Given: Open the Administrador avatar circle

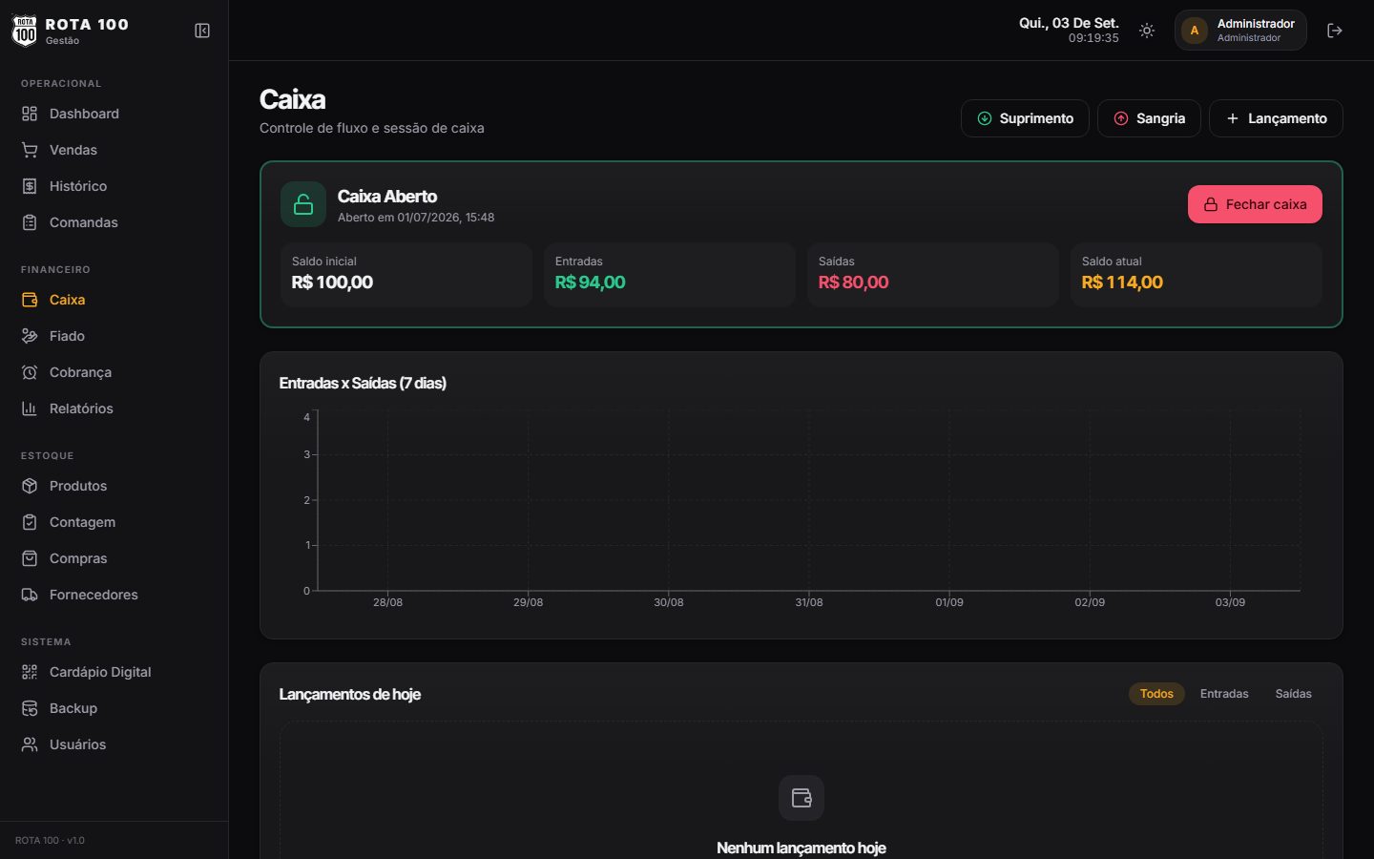Looking at the screenshot, I should click(1195, 31).
